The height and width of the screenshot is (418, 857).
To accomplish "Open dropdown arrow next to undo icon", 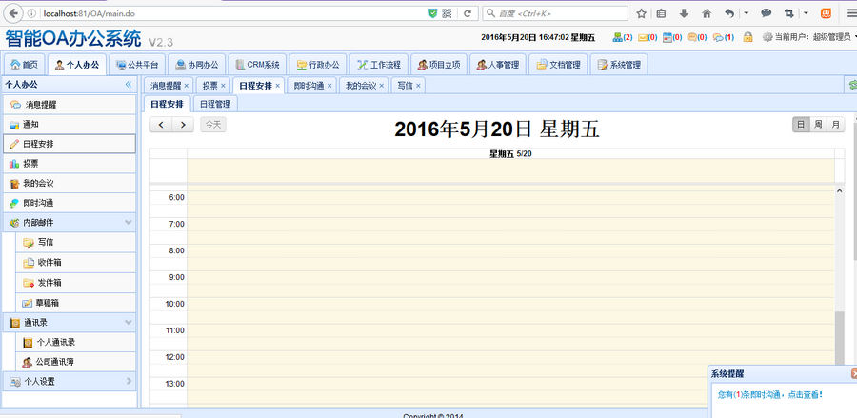I will tap(747, 13).
